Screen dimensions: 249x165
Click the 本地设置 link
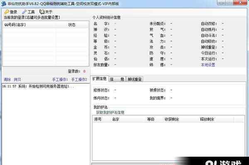pyautogui.click(x=208, y=65)
